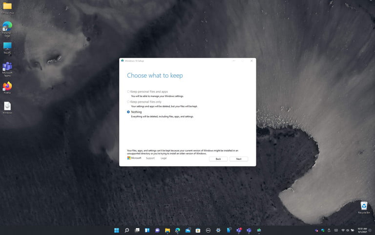The height and width of the screenshot is (235, 375).
Task: Open the Support link
Action: pyautogui.click(x=150, y=158)
